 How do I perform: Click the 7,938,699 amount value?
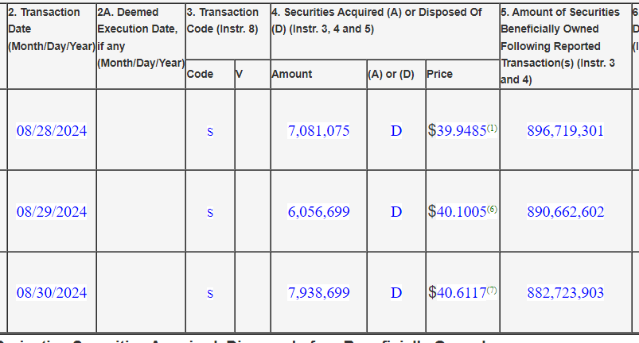click(x=318, y=293)
